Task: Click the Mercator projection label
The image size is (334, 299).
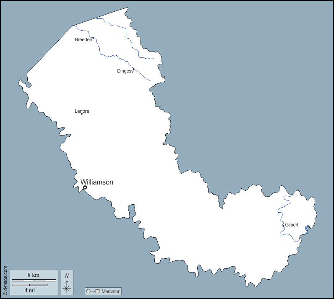Action: 111,291
